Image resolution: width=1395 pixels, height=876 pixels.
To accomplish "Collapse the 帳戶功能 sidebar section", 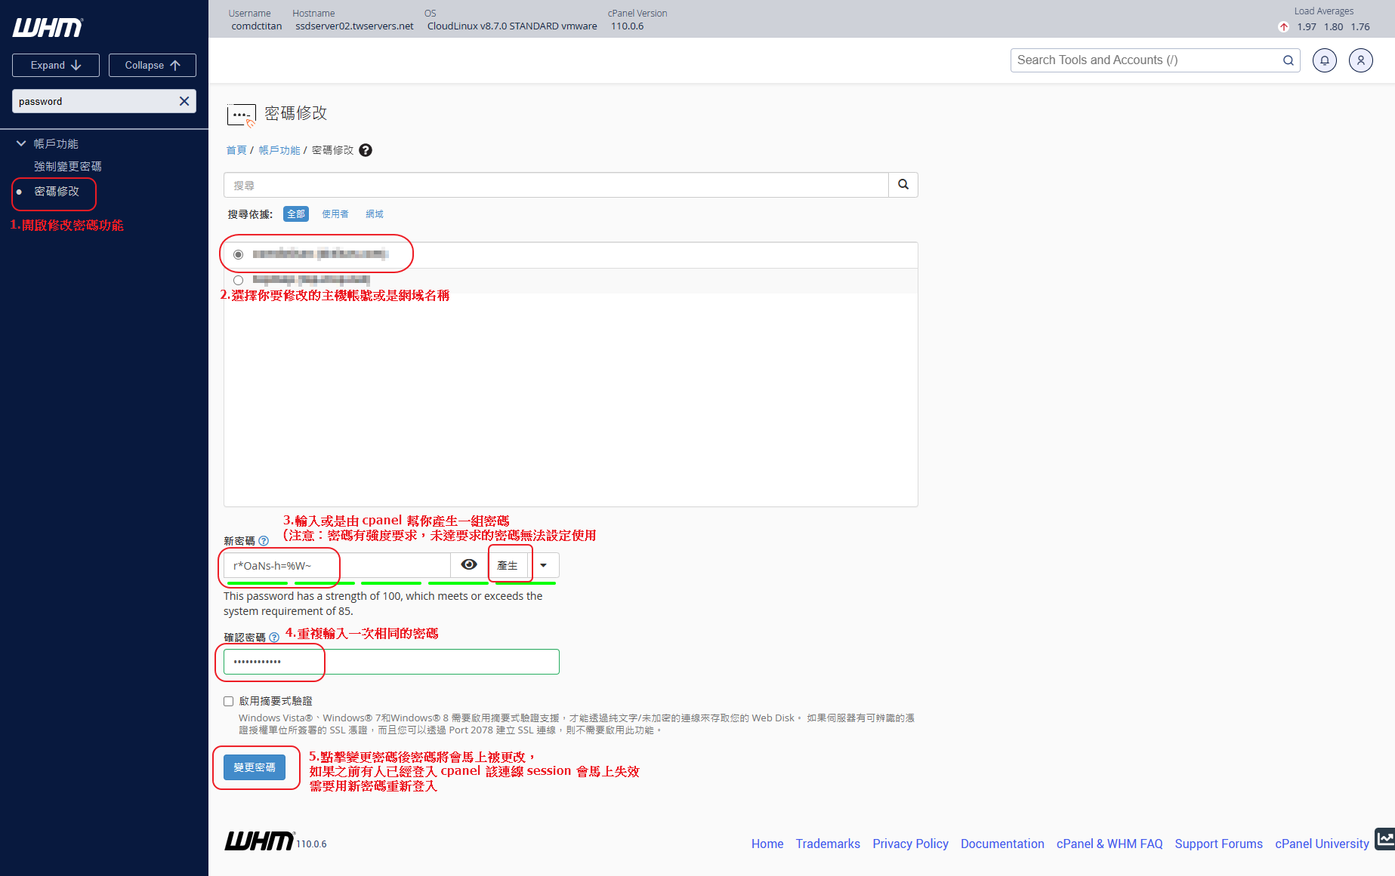I will tap(21, 143).
